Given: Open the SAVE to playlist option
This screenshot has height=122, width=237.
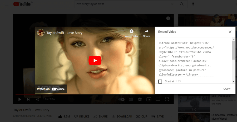Looking at the screenshot, I should [x=157, y=116].
